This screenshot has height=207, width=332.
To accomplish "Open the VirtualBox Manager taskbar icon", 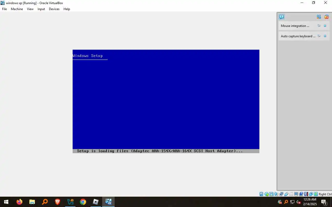I will [x=70, y=202].
